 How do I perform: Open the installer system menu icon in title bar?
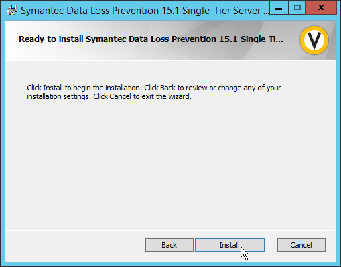12,11
